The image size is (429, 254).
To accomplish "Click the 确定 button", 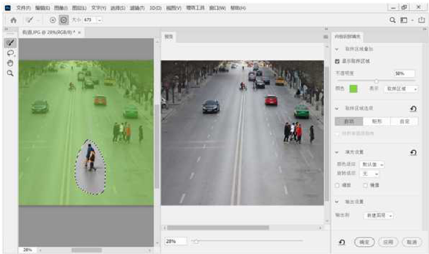I will coord(364,242).
